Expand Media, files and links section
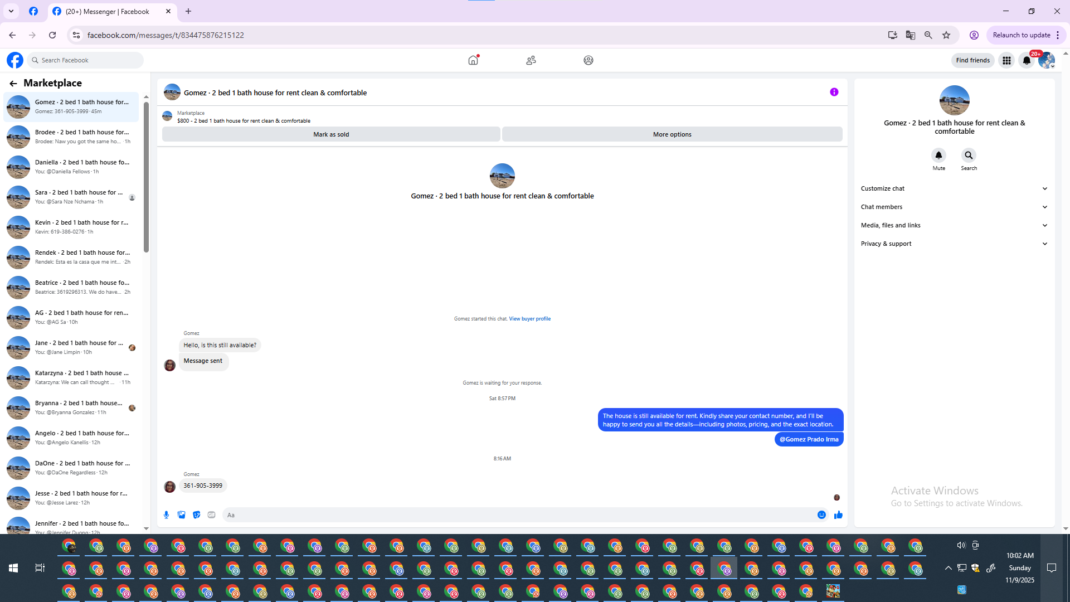This screenshot has width=1070, height=602. click(955, 226)
